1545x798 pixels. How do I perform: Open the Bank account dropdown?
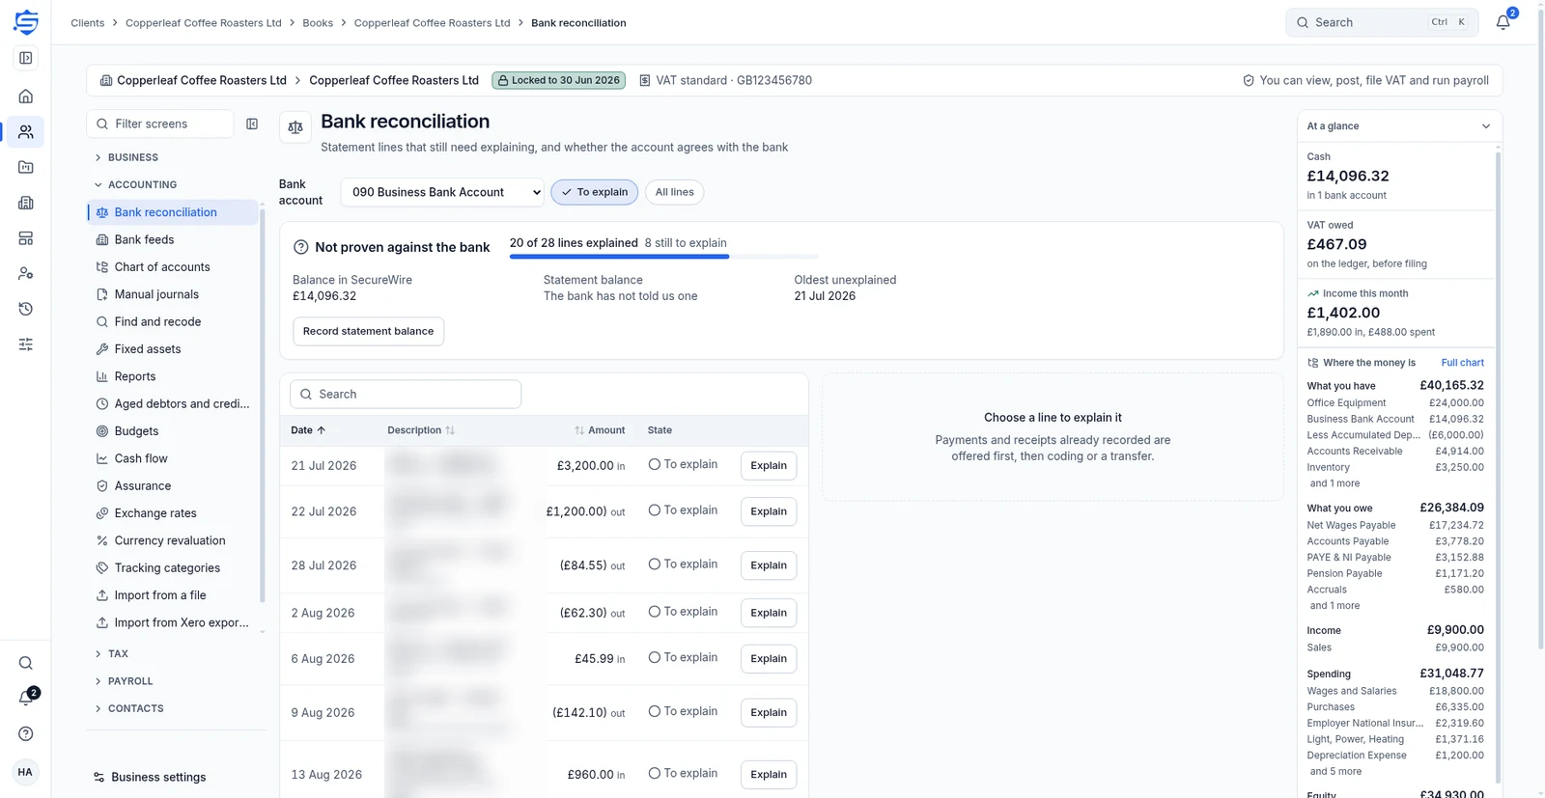442,192
